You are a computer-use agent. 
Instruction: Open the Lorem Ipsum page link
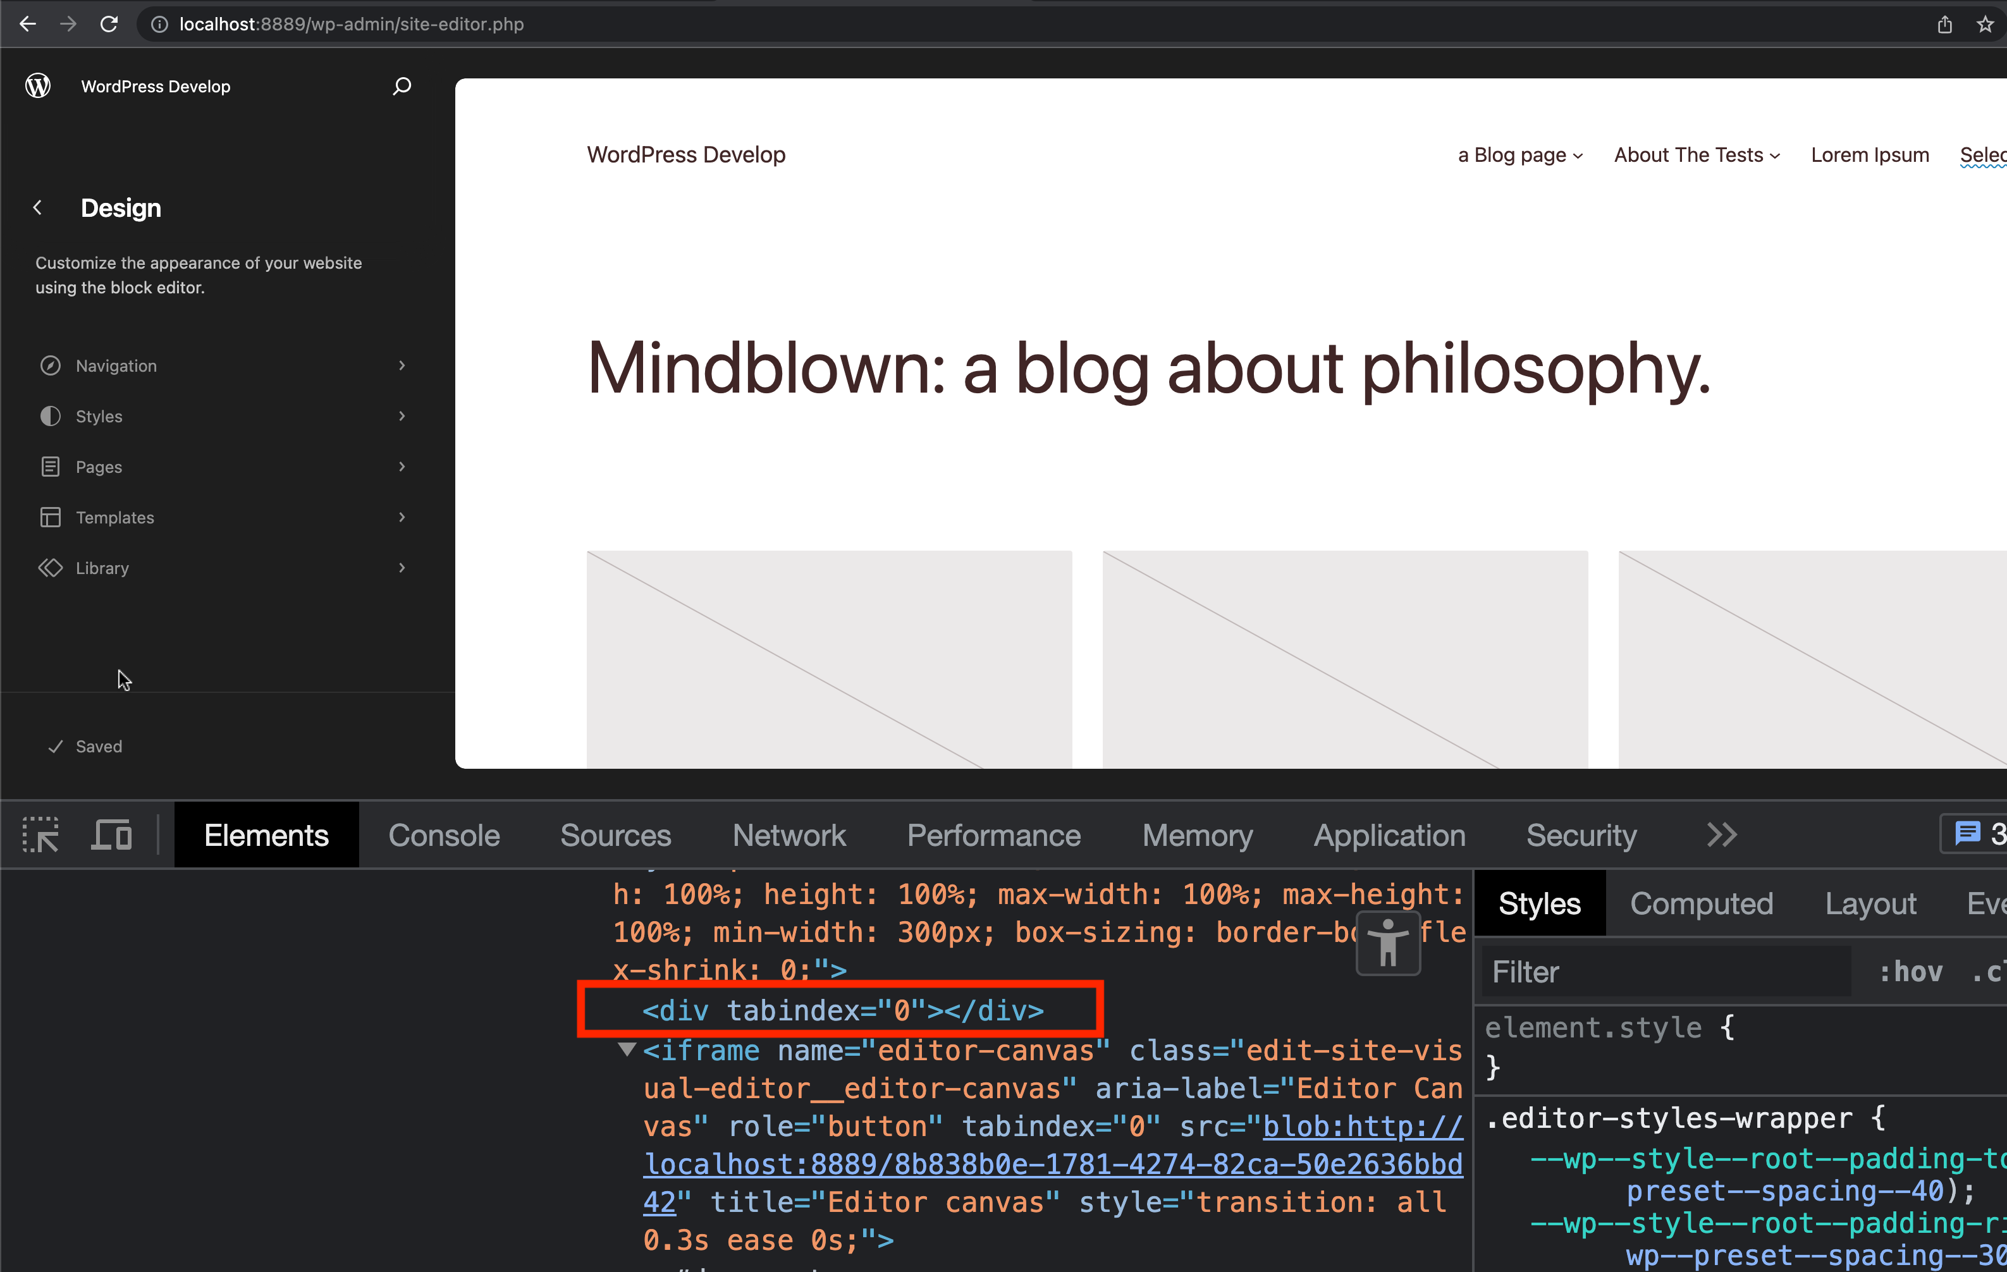pos(1870,154)
